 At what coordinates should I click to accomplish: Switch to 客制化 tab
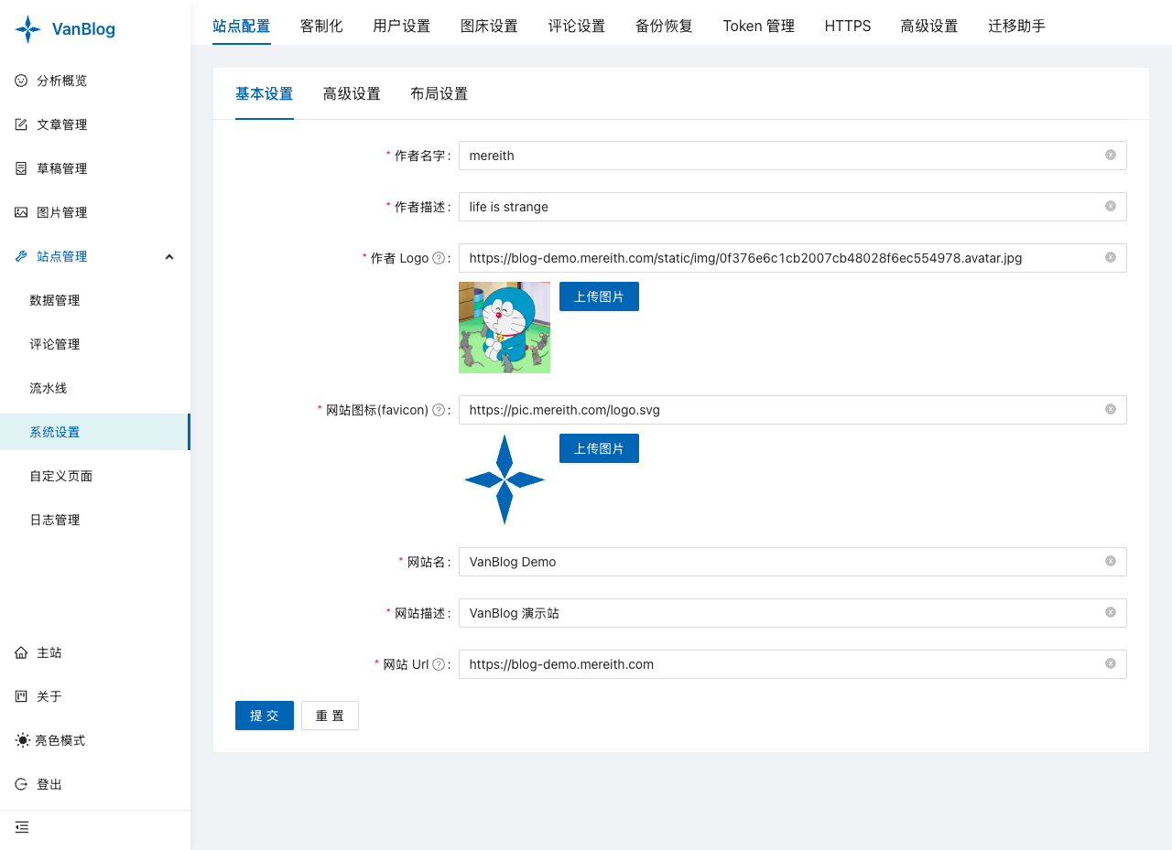point(321,26)
